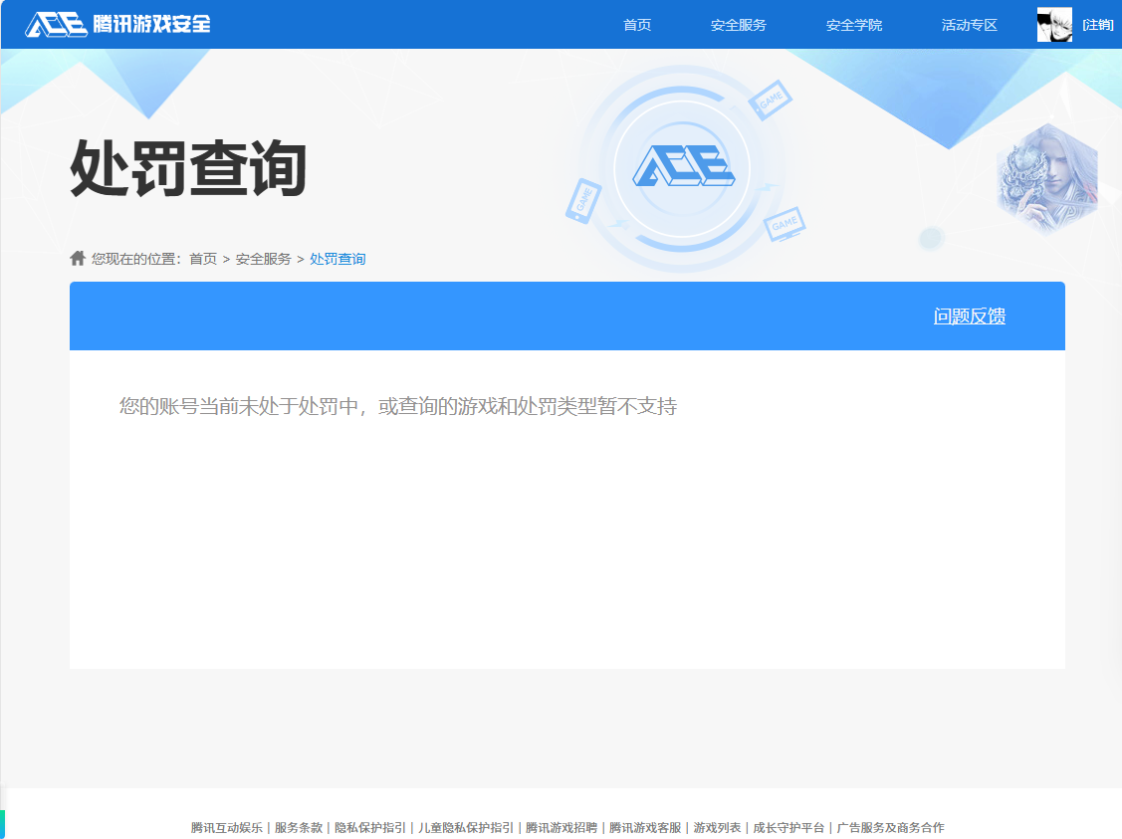Click the ACE Tencent Game Security logo

pyautogui.click(x=117, y=24)
